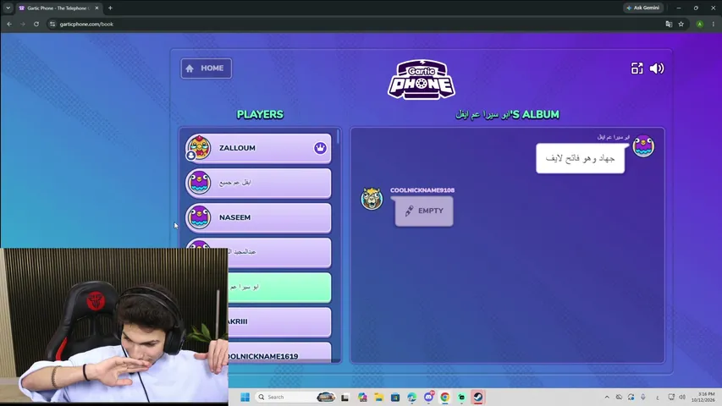Screen dimensions: 722x406
Task: Go back in the browser
Action: 9,24
